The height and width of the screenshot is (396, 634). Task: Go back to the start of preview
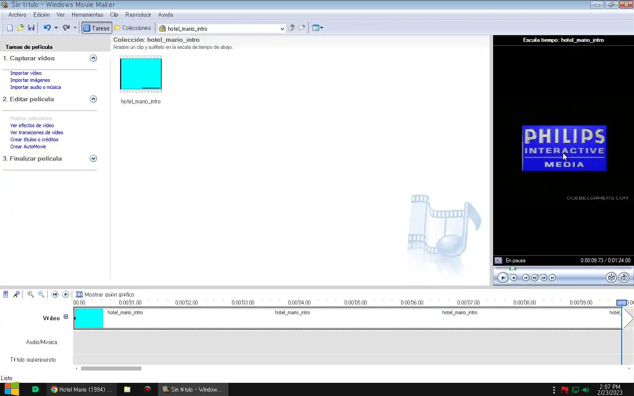click(x=526, y=278)
